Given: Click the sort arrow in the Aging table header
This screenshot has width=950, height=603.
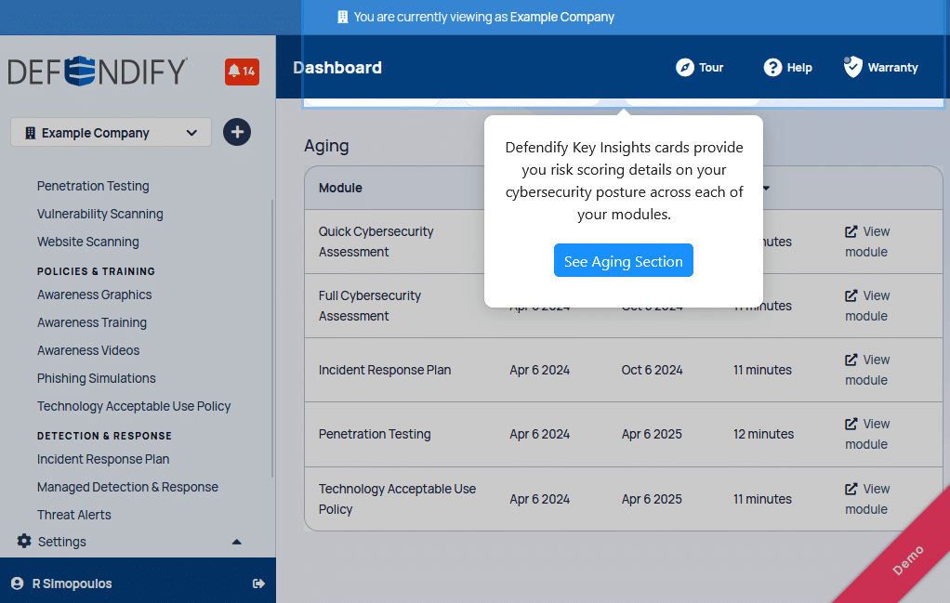Looking at the screenshot, I should (x=767, y=188).
